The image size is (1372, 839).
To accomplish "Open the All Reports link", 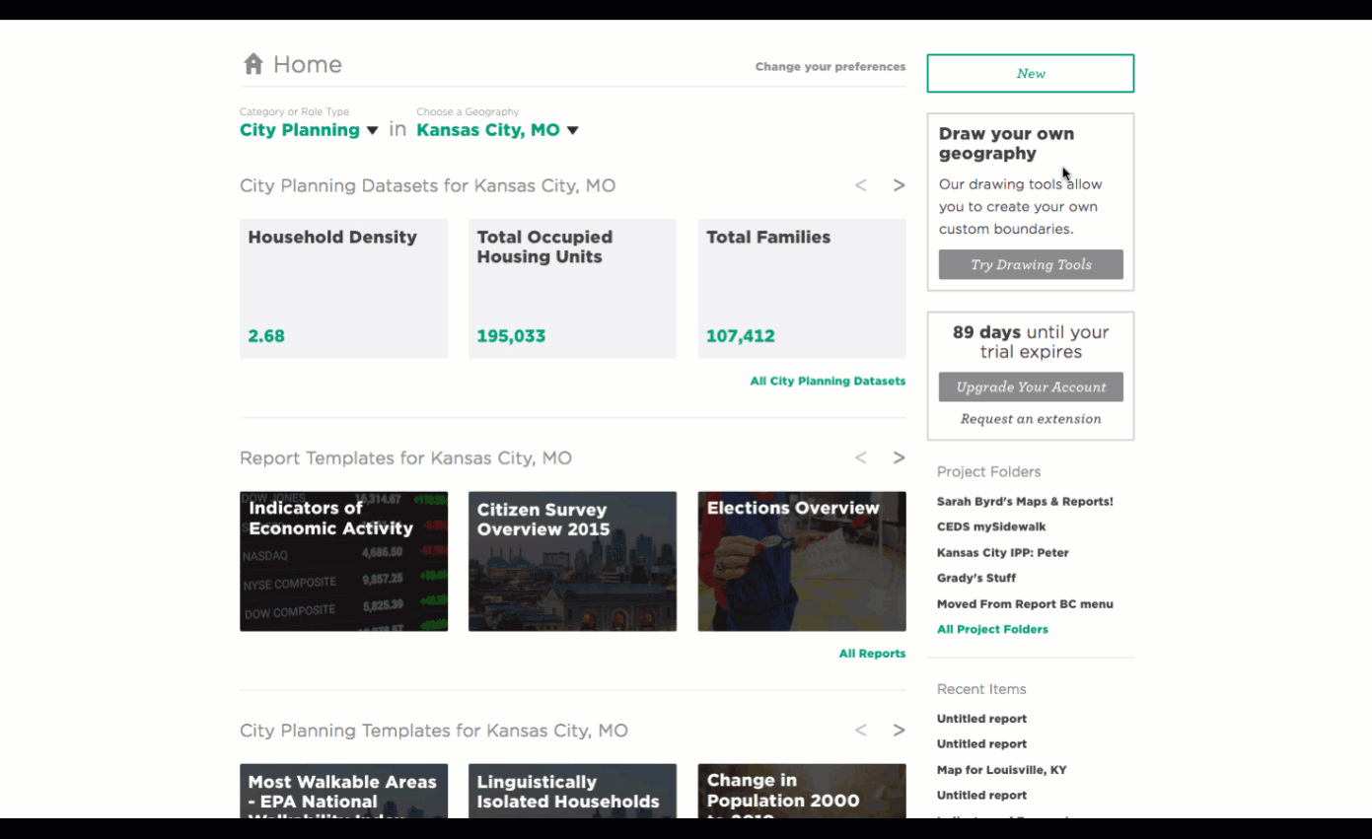I will (872, 653).
